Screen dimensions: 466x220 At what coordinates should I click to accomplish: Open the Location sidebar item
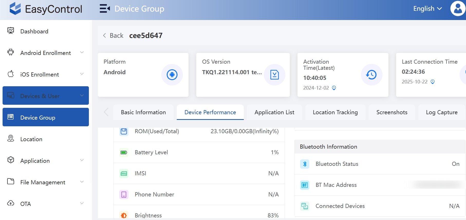pyautogui.click(x=31, y=139)
